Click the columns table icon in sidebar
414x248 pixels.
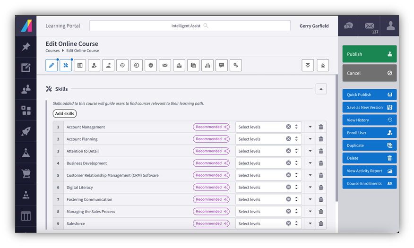pos(26,216)
